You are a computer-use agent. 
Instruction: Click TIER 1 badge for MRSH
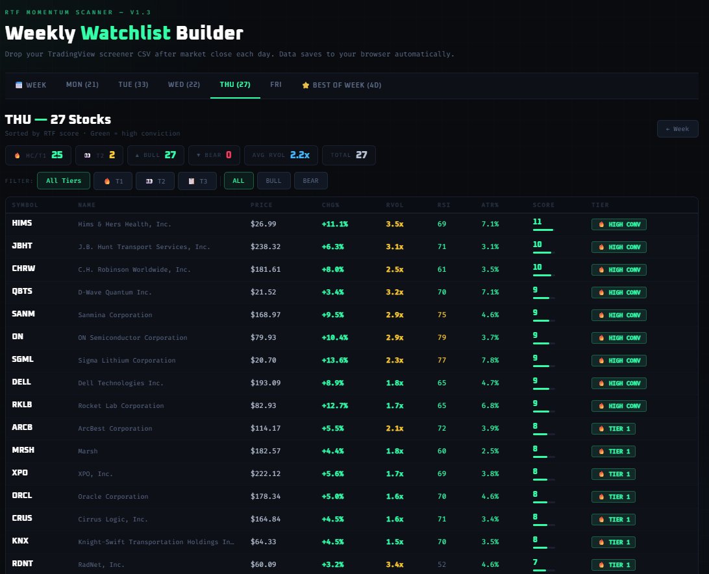pos(614,451)
